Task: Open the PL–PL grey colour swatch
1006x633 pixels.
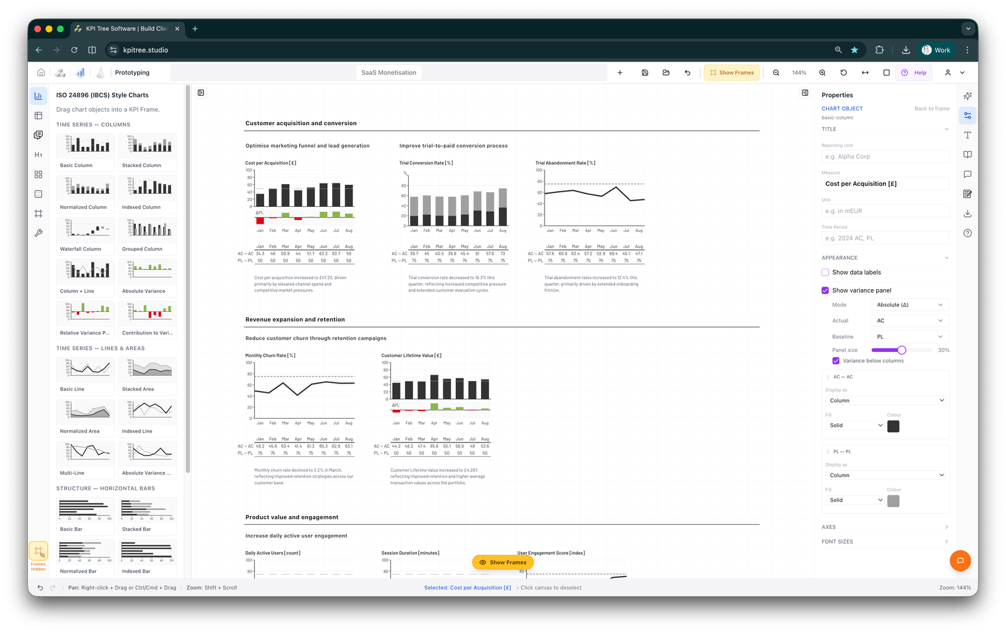Action: [893, 501]
